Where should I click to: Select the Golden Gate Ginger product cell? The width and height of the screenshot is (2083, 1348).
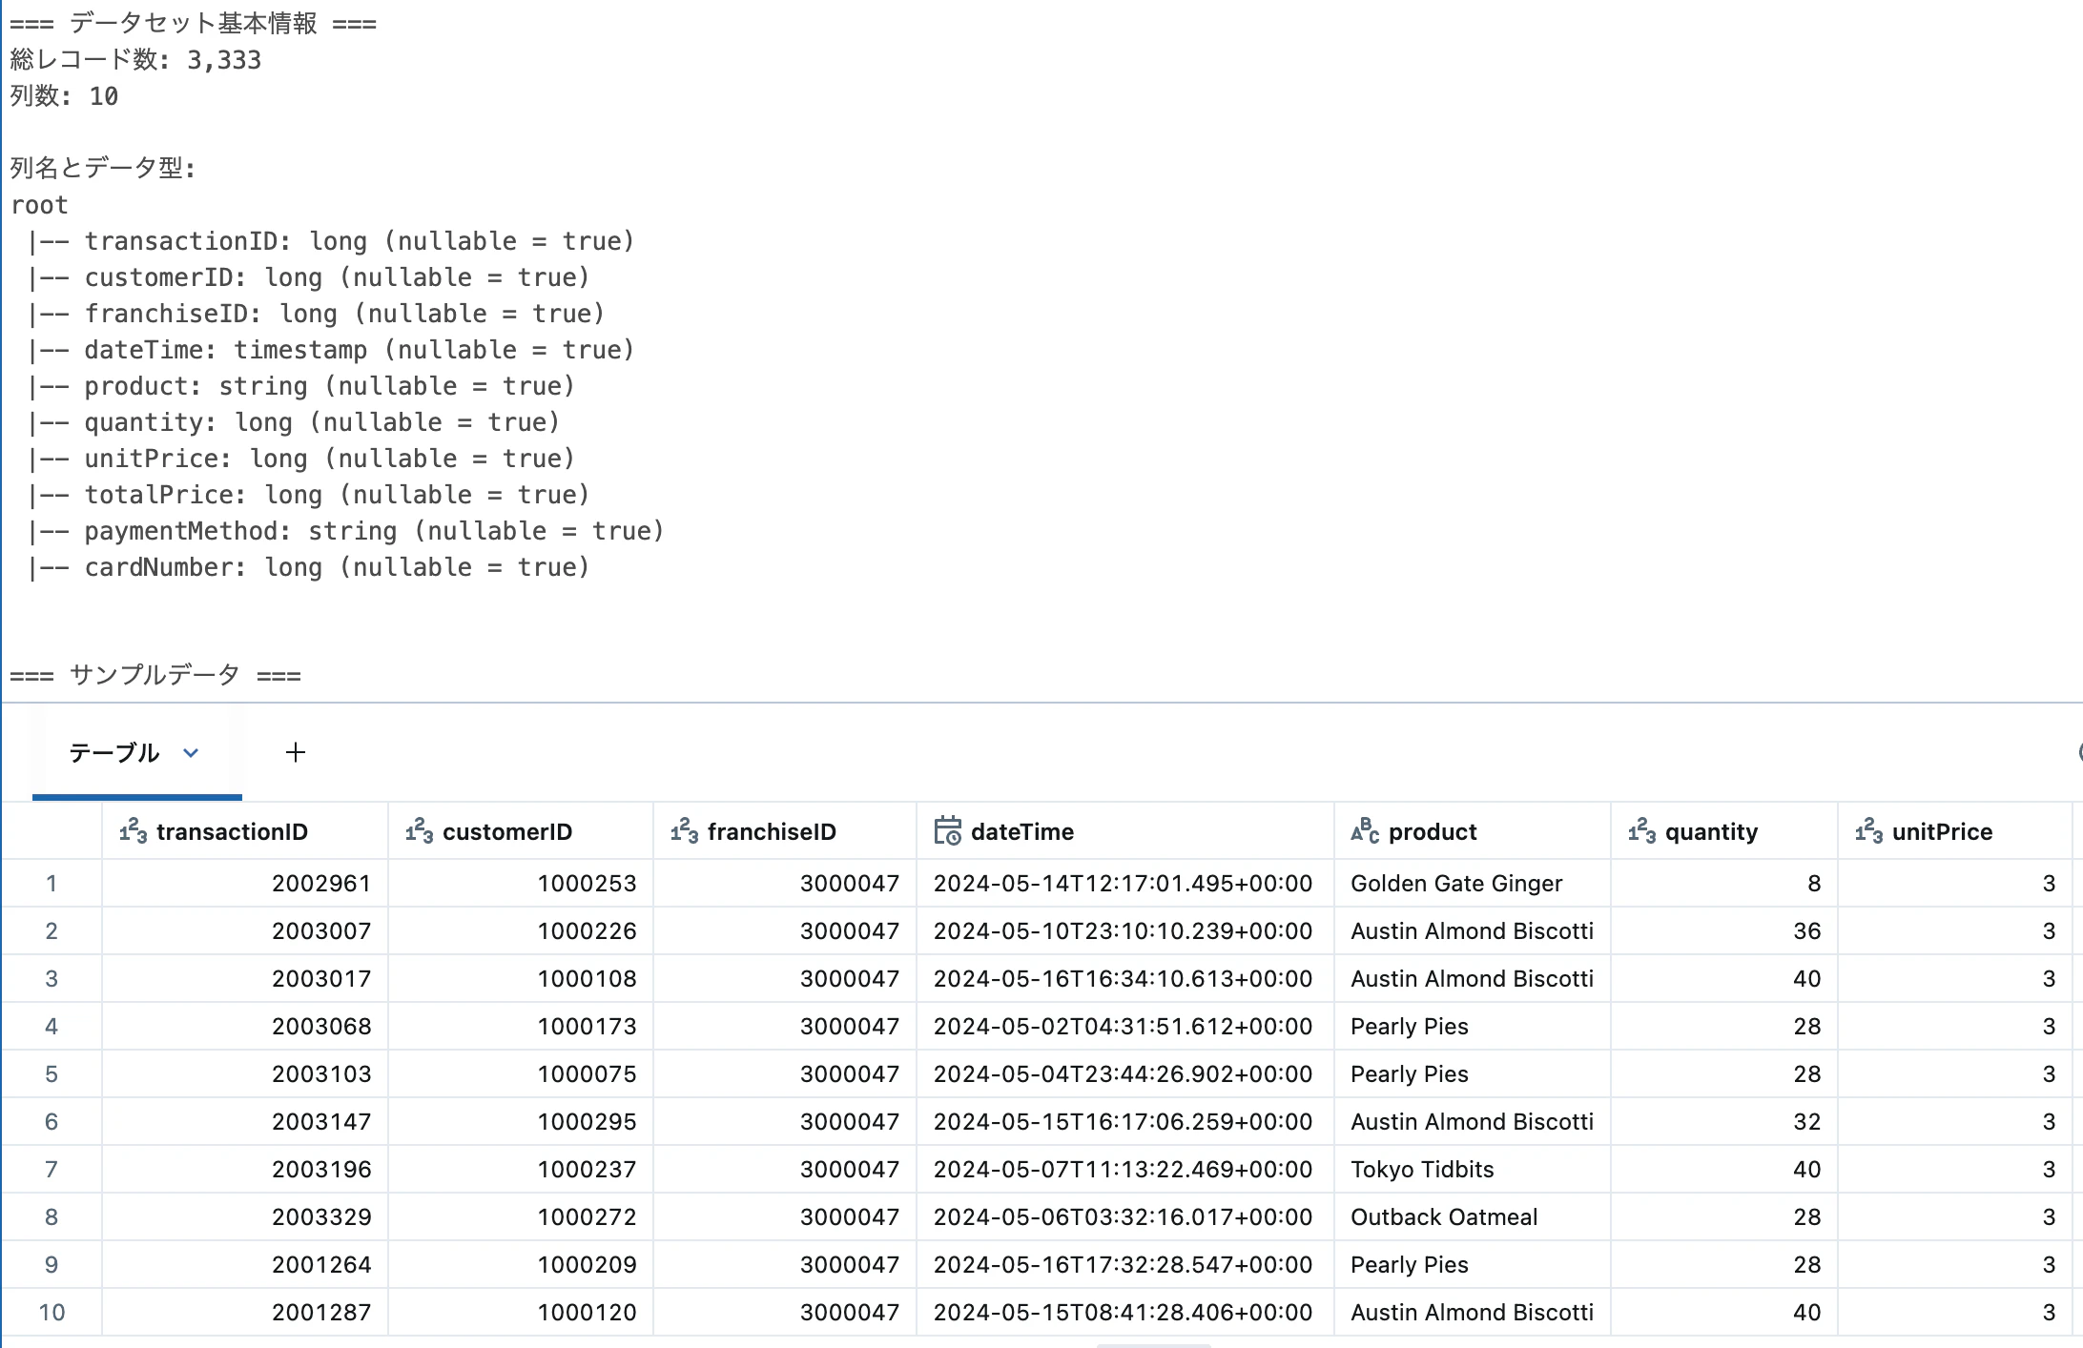1473,883
